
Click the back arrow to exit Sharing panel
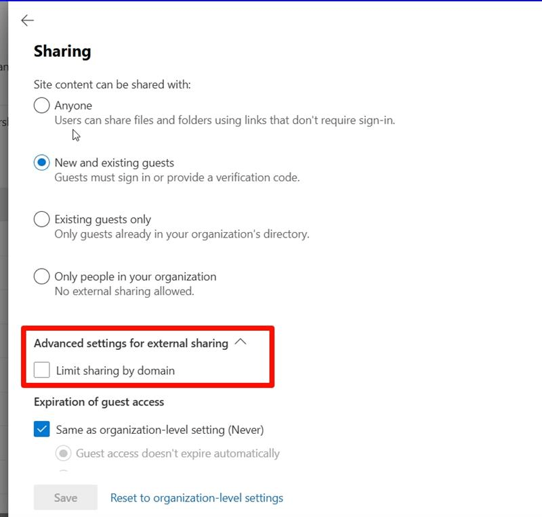click(27, 20)
